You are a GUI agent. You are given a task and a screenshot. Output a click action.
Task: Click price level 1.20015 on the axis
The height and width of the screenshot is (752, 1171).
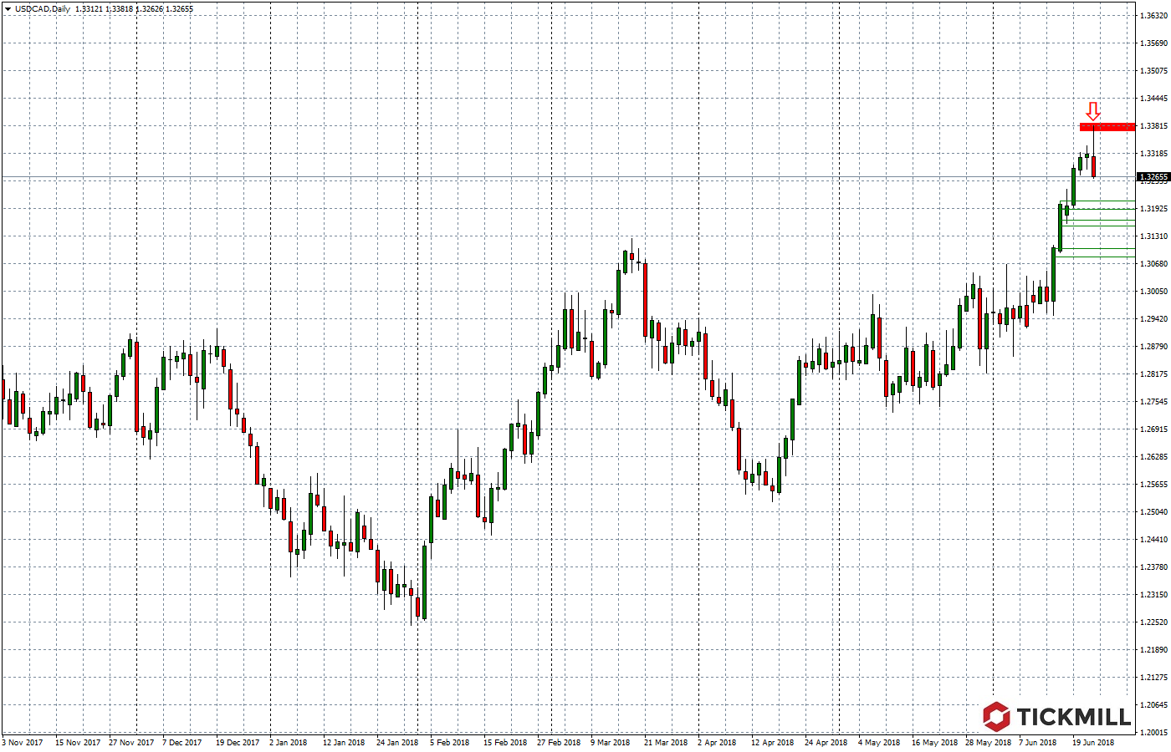tap(1154, 733)
